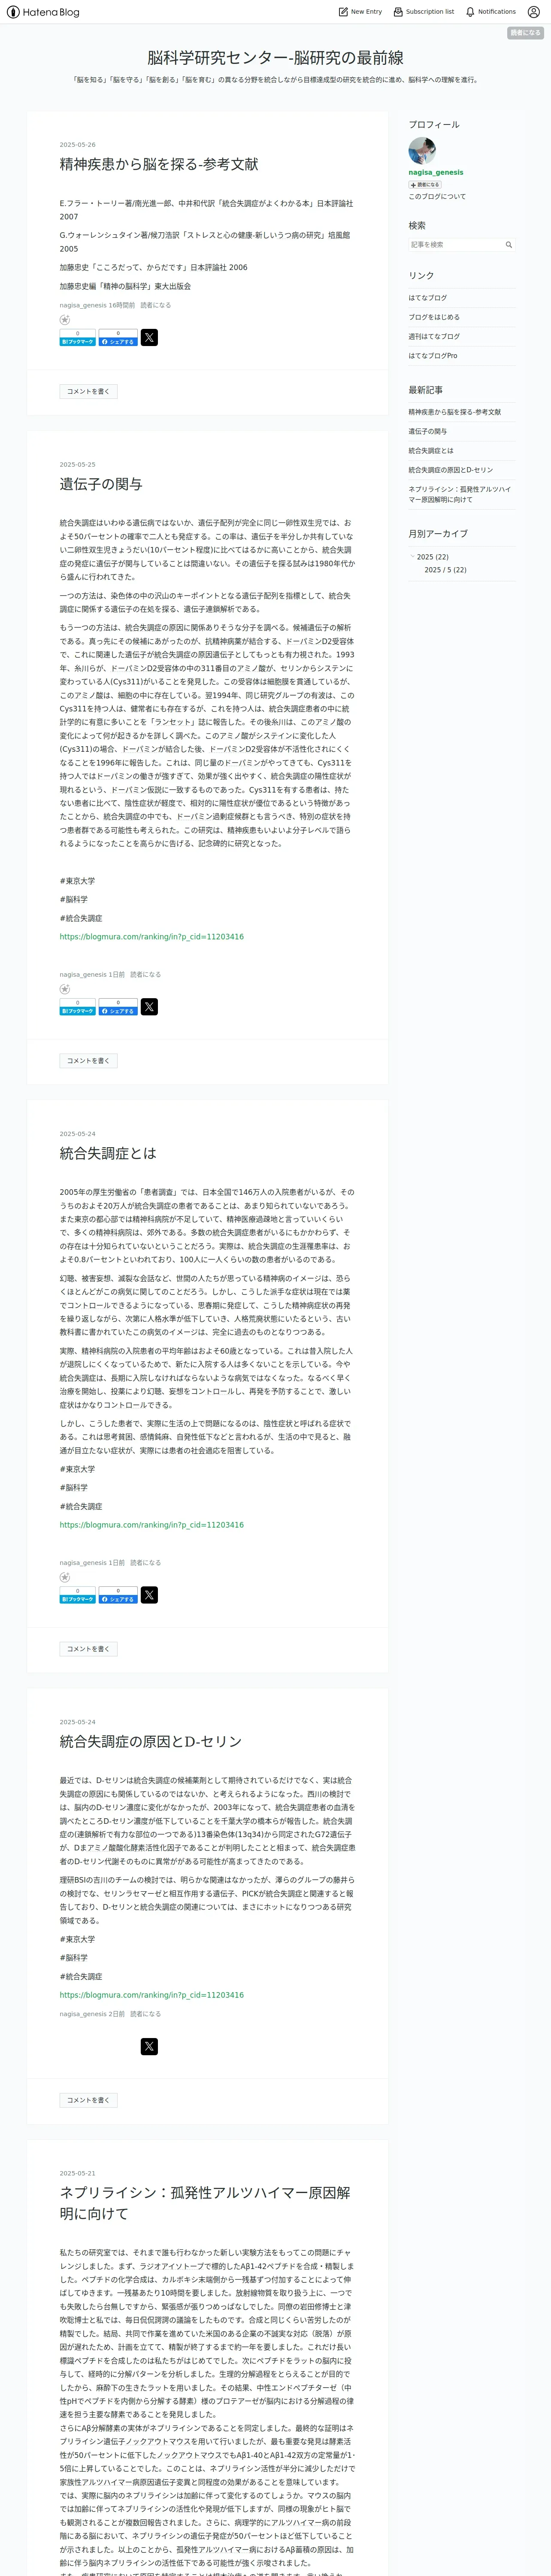The height and width of the screenshot is (2576, 551).
Task: Open main post title 遺伝子の関与
Action: point(100,484)
